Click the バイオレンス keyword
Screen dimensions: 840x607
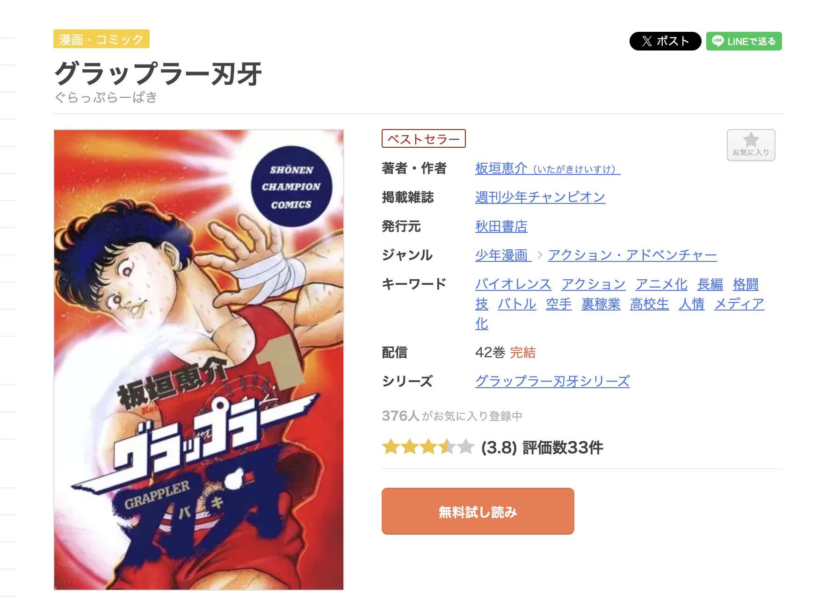click(513, 284)
